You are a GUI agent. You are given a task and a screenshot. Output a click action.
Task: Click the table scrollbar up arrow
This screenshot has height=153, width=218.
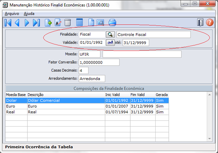[x=210, y=95]
